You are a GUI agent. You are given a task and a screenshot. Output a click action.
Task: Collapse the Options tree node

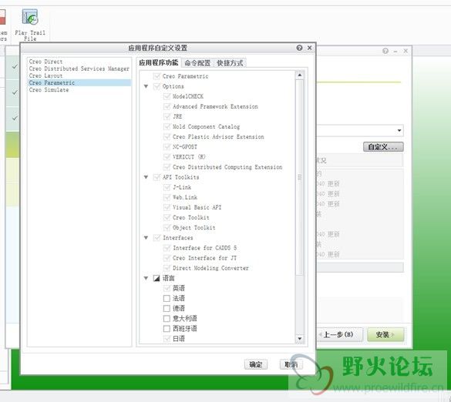pos(146,86)
